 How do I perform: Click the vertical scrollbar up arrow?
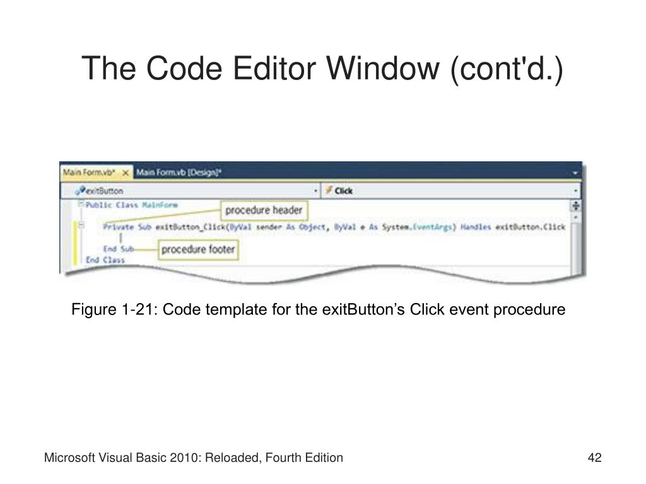pyautogui.click(x=575, y=217)
